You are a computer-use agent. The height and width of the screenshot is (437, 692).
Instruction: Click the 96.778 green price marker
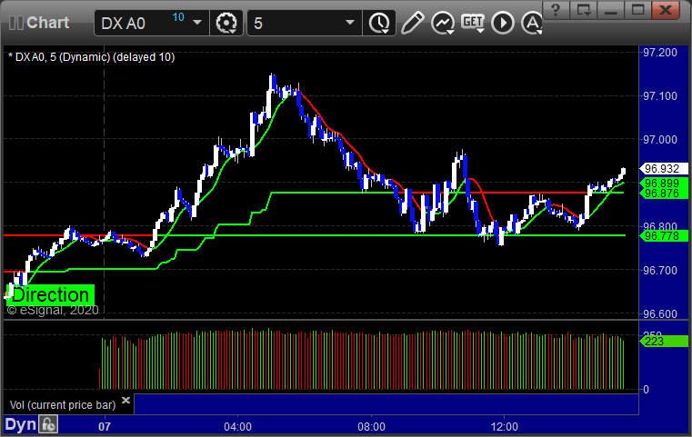click(663, 236)
